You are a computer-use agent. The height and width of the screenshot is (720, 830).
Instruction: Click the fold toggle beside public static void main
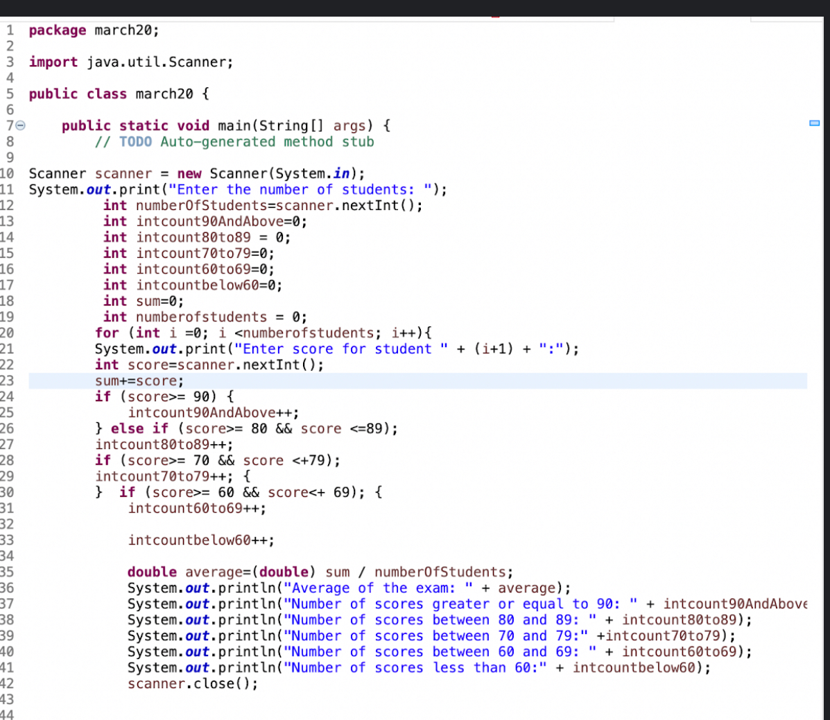click(x=19, y=125)
